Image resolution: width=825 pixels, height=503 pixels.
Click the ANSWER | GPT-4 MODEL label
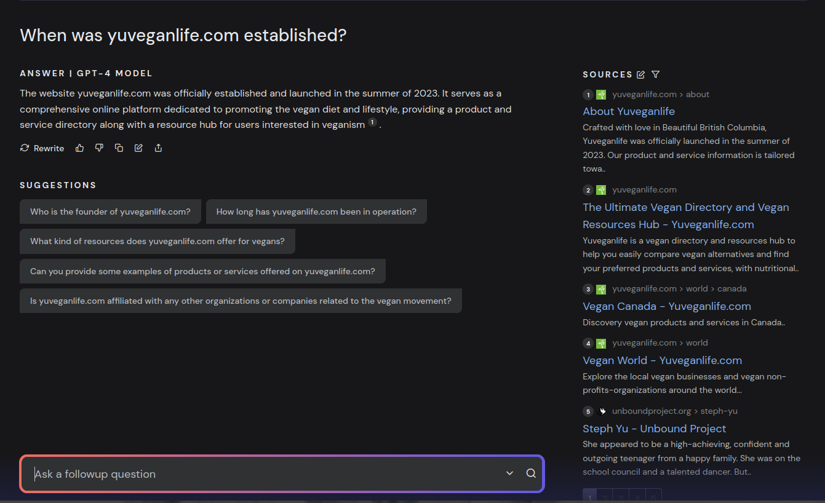pos(86,73)
